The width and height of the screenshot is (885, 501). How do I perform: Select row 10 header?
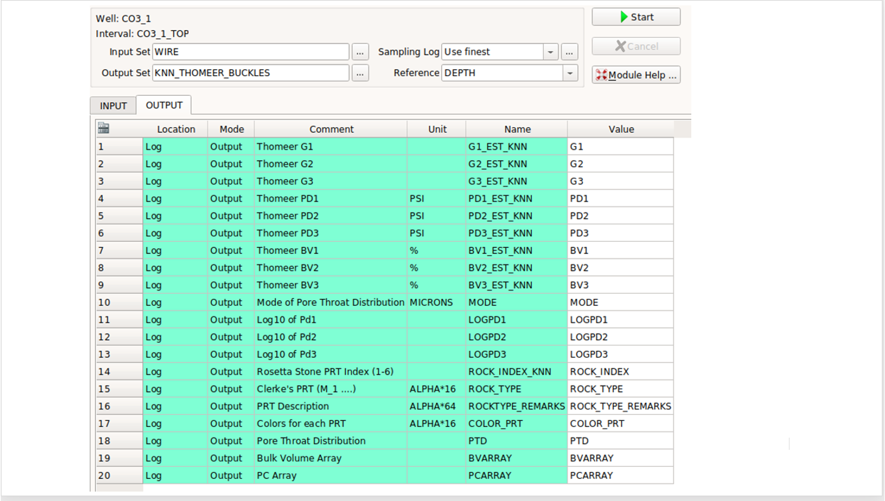tap(119, 302)
